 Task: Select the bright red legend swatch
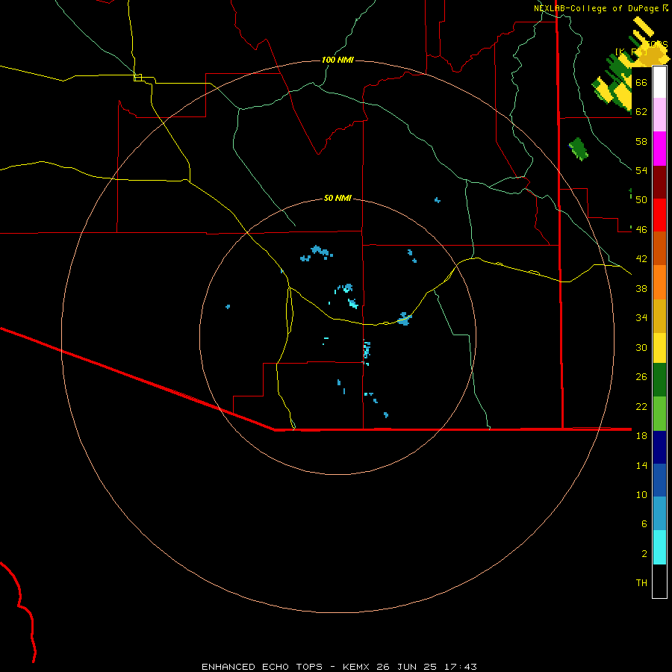coord(659,215)
